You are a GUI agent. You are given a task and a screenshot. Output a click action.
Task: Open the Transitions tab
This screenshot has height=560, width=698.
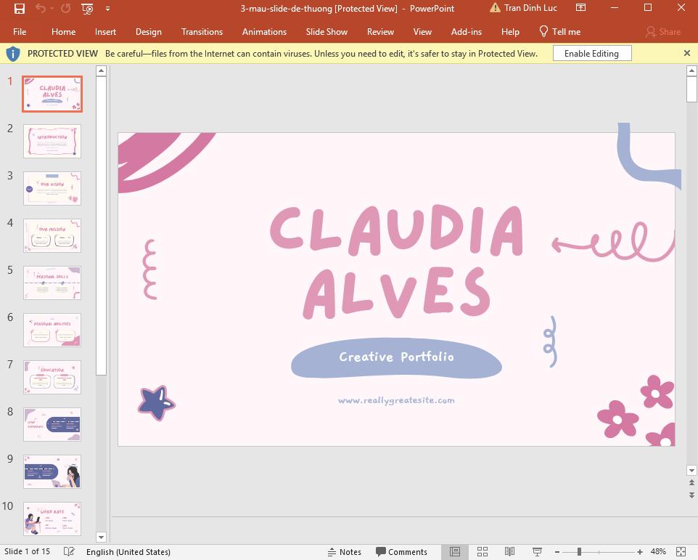coord(202,32)
